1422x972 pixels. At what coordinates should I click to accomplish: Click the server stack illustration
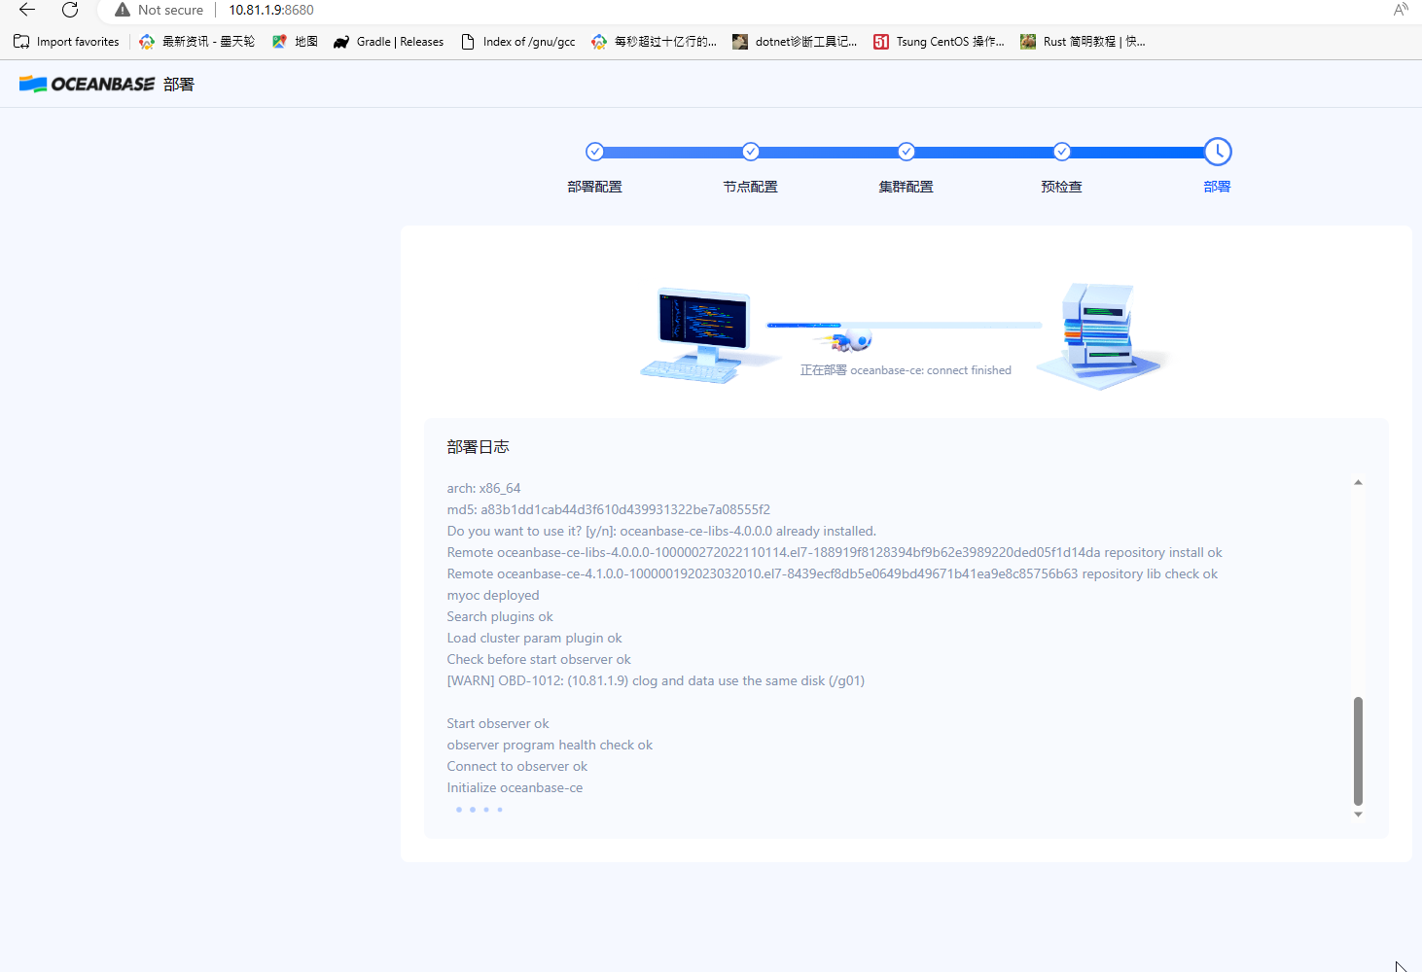(x=1101, y=335)
